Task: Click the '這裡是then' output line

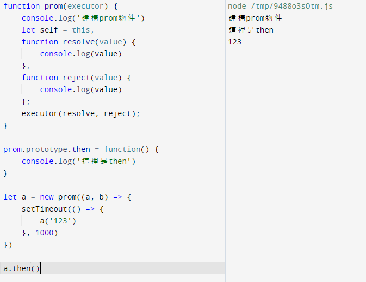Action: pos(251,30)
